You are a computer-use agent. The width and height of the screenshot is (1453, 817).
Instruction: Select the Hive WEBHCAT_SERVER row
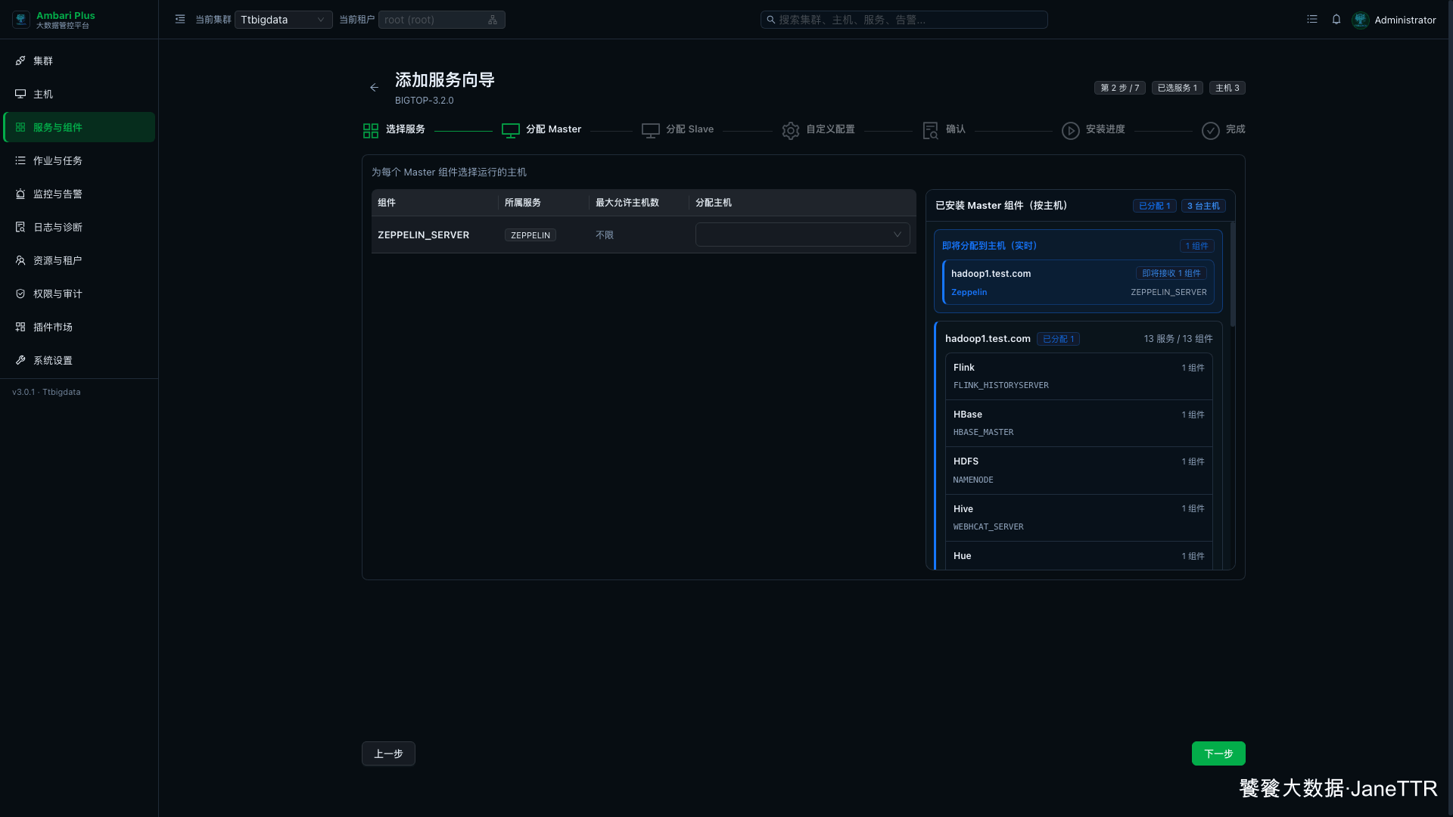1078,517
